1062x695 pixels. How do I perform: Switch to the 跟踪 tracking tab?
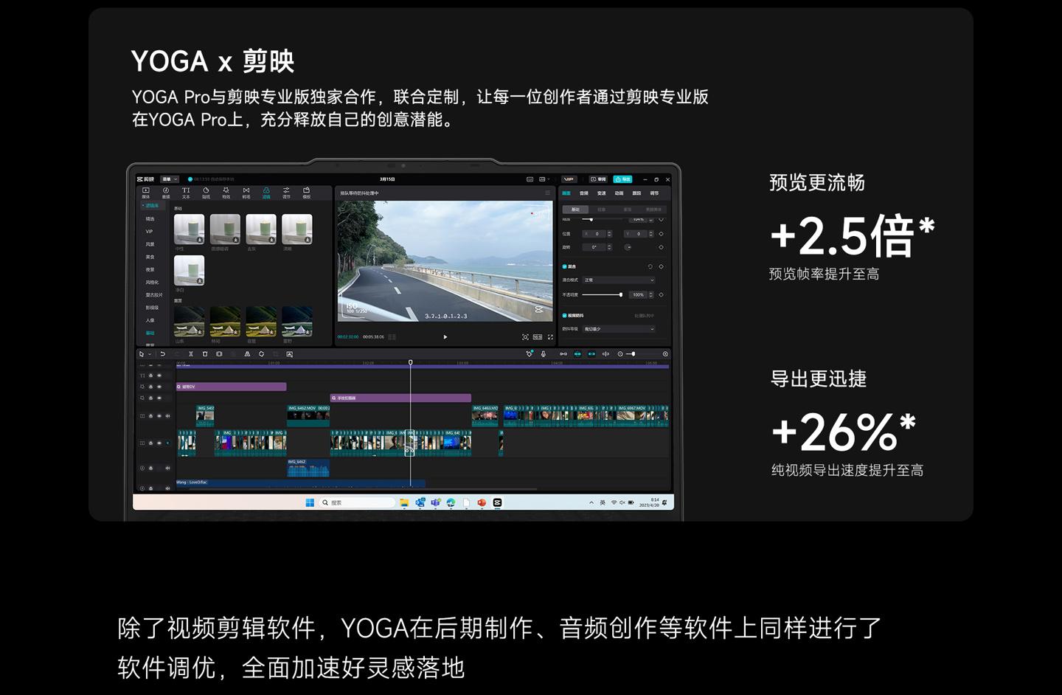click(636, 193)
